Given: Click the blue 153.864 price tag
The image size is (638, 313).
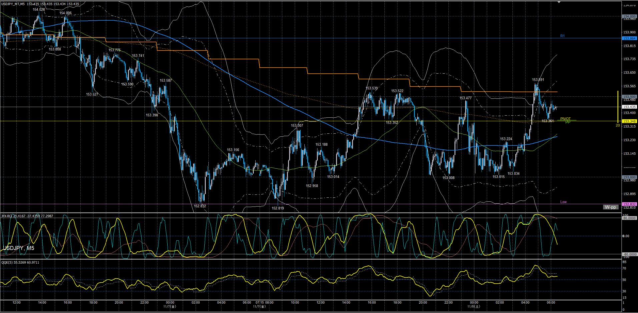Looking at the screenshot, I should [x=629, y=38].
